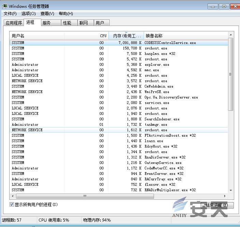The height and width of the screenshot is (227, 240).
Task: Sort by 用户名 column header
Action: tap(37, 36)
